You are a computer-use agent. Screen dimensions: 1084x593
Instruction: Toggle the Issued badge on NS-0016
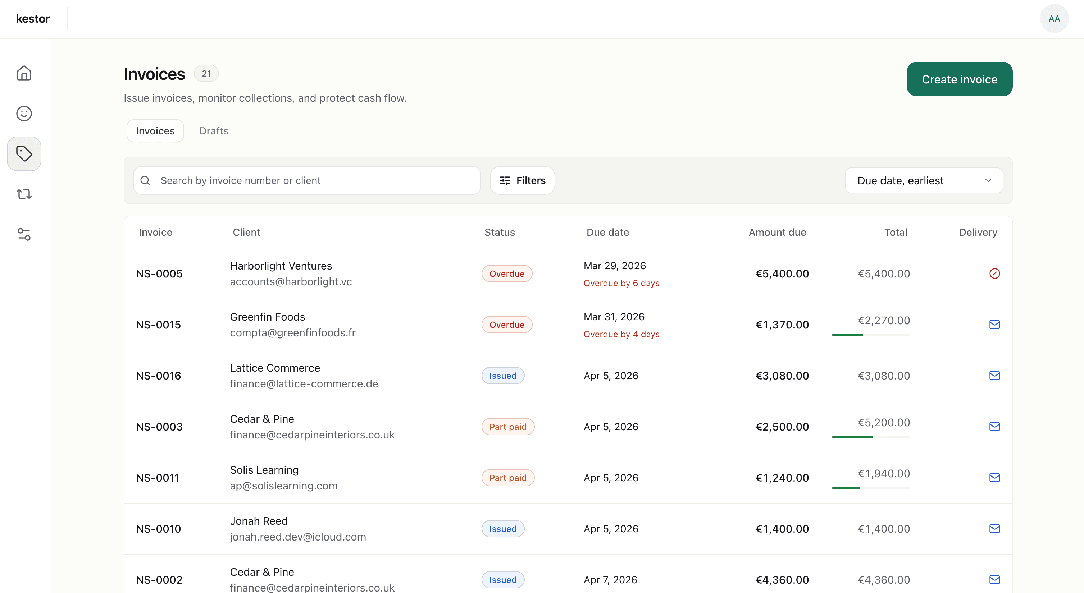pyautogui.click(x=502, y=376)
